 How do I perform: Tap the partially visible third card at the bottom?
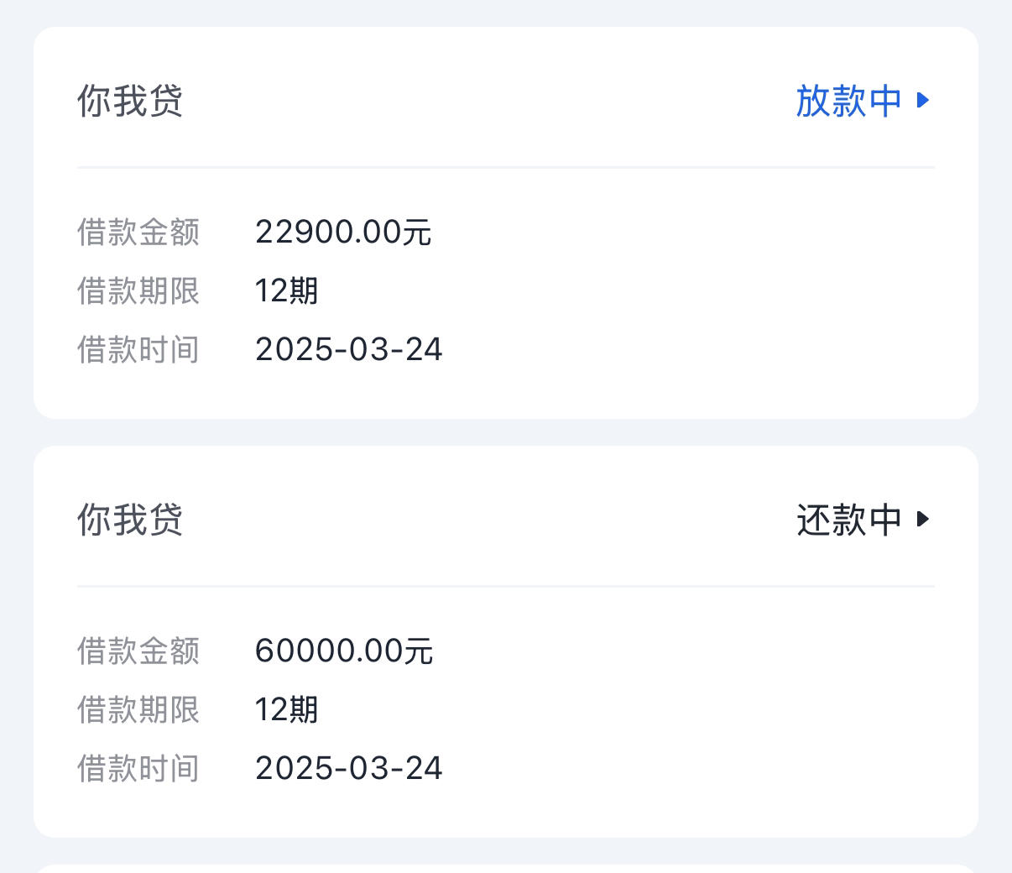coord(506,869)
